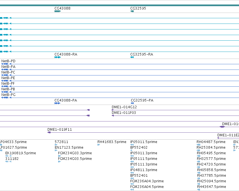Click the RH05495.5prime EST label
This screenshot has width=239, height=191.
(211, 153)
